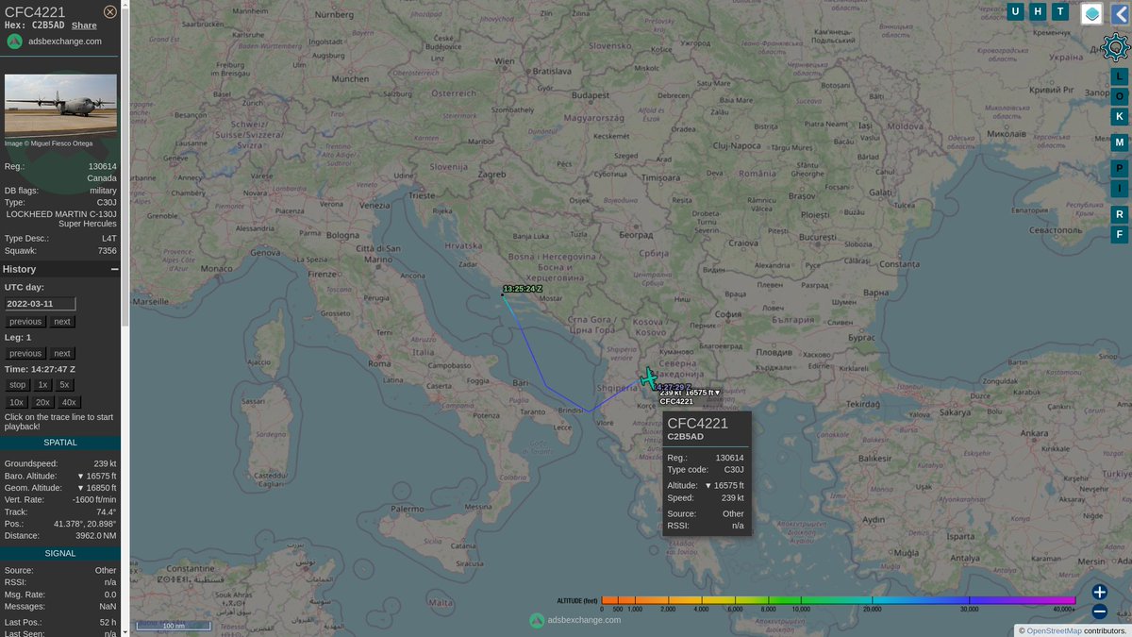Screen dimensions: 1132x637
Task: Click the Track 74.4° value
Action: [107, 511]
